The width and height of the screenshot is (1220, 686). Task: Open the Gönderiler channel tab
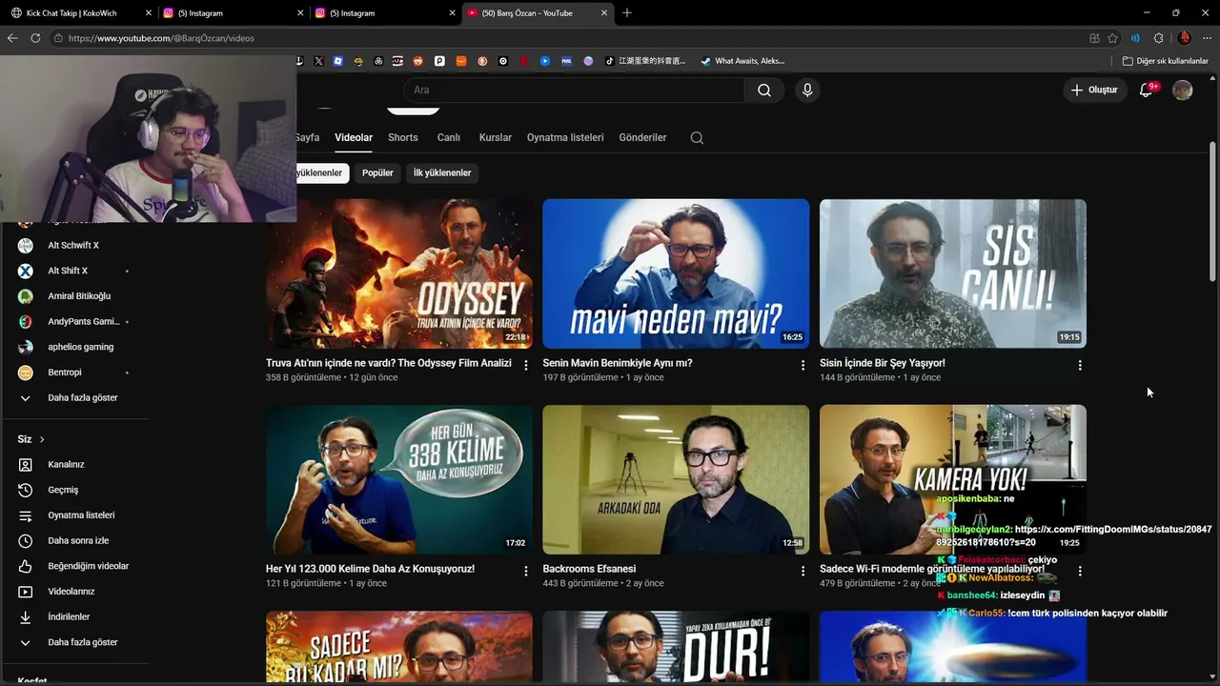[642, 137]
